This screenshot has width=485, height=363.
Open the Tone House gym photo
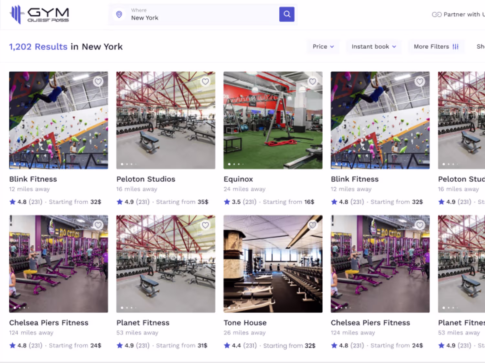pos(273,264)
